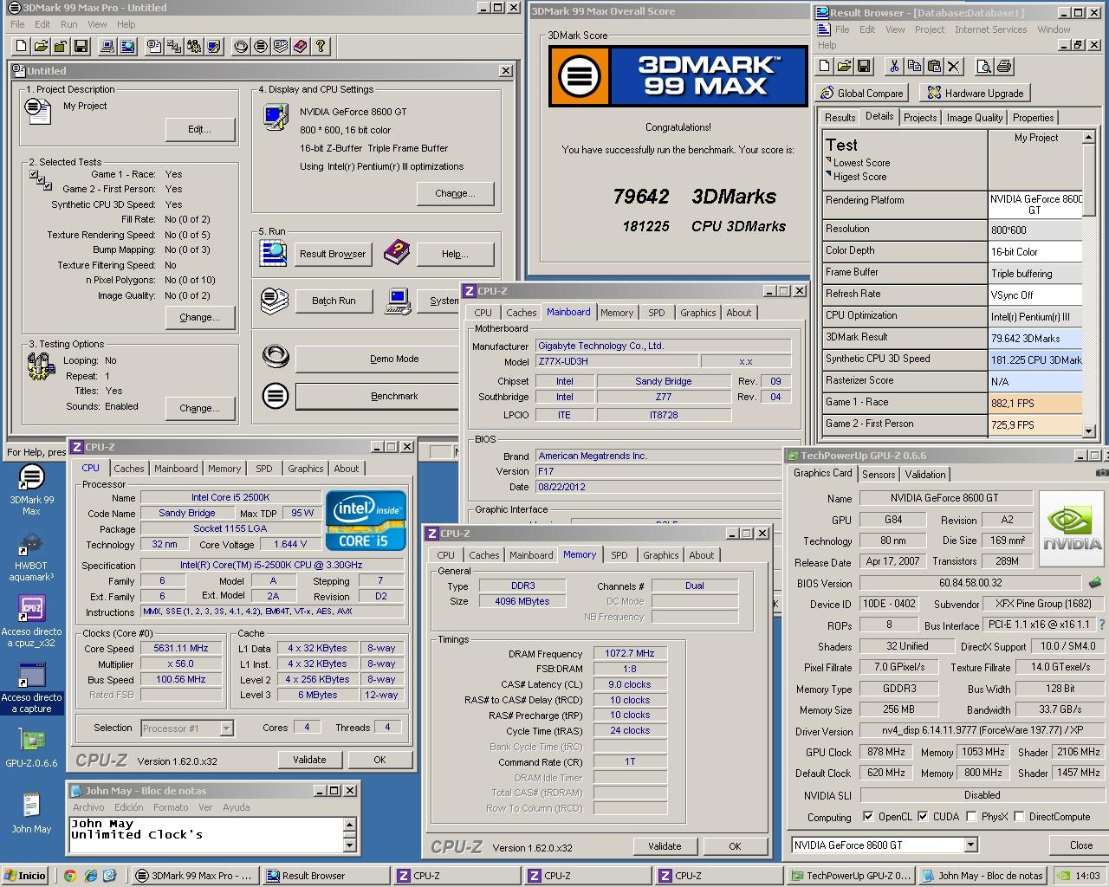Click Result Browser scrollbar down arrow
The height and width of the screenshot is (887, 1109).
click(x=1089, y=431)
